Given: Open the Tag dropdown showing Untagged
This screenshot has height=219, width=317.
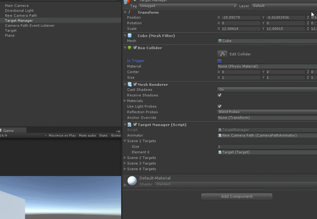Looking at the screenshot, I should 188,6.
